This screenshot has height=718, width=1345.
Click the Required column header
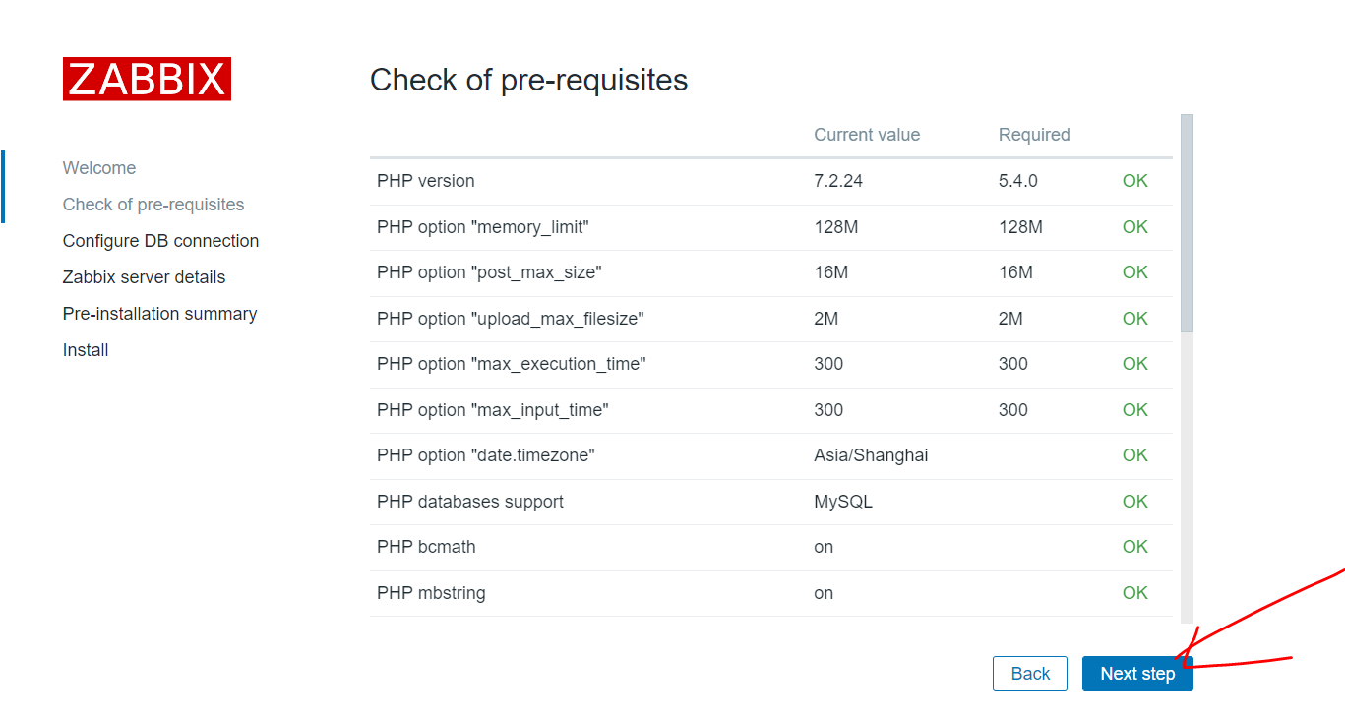[1033, 135]
